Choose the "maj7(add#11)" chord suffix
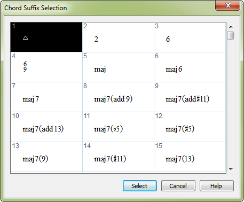Screen dimensions: 244x202 tap(190, 97)
